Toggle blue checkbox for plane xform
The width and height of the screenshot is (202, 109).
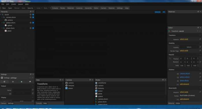point(33,28)
